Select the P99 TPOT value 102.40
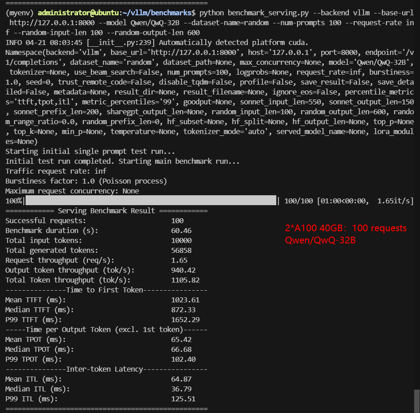Image resolution: width=420 pixels, height=413 pixels. coord(183,359)
